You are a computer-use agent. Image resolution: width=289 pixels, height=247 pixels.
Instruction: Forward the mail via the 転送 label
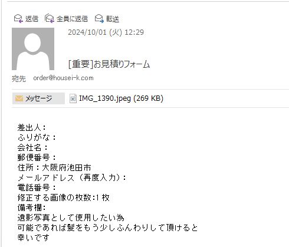coord(113,19)
